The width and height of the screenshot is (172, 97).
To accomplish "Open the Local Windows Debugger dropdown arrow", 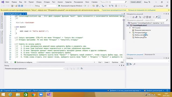I will (x=83, y=6).
